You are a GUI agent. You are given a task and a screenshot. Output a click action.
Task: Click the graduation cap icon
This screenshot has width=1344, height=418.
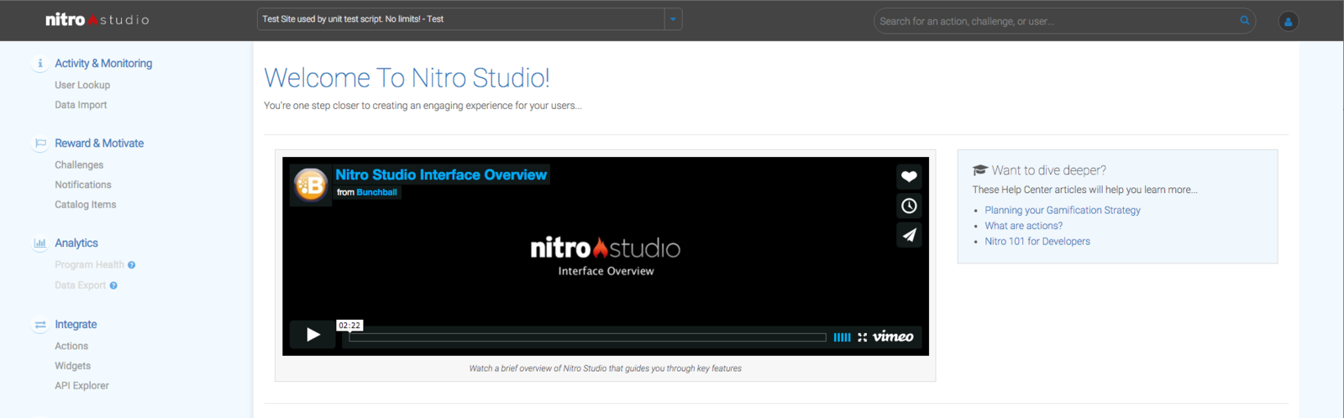[979, 170]
